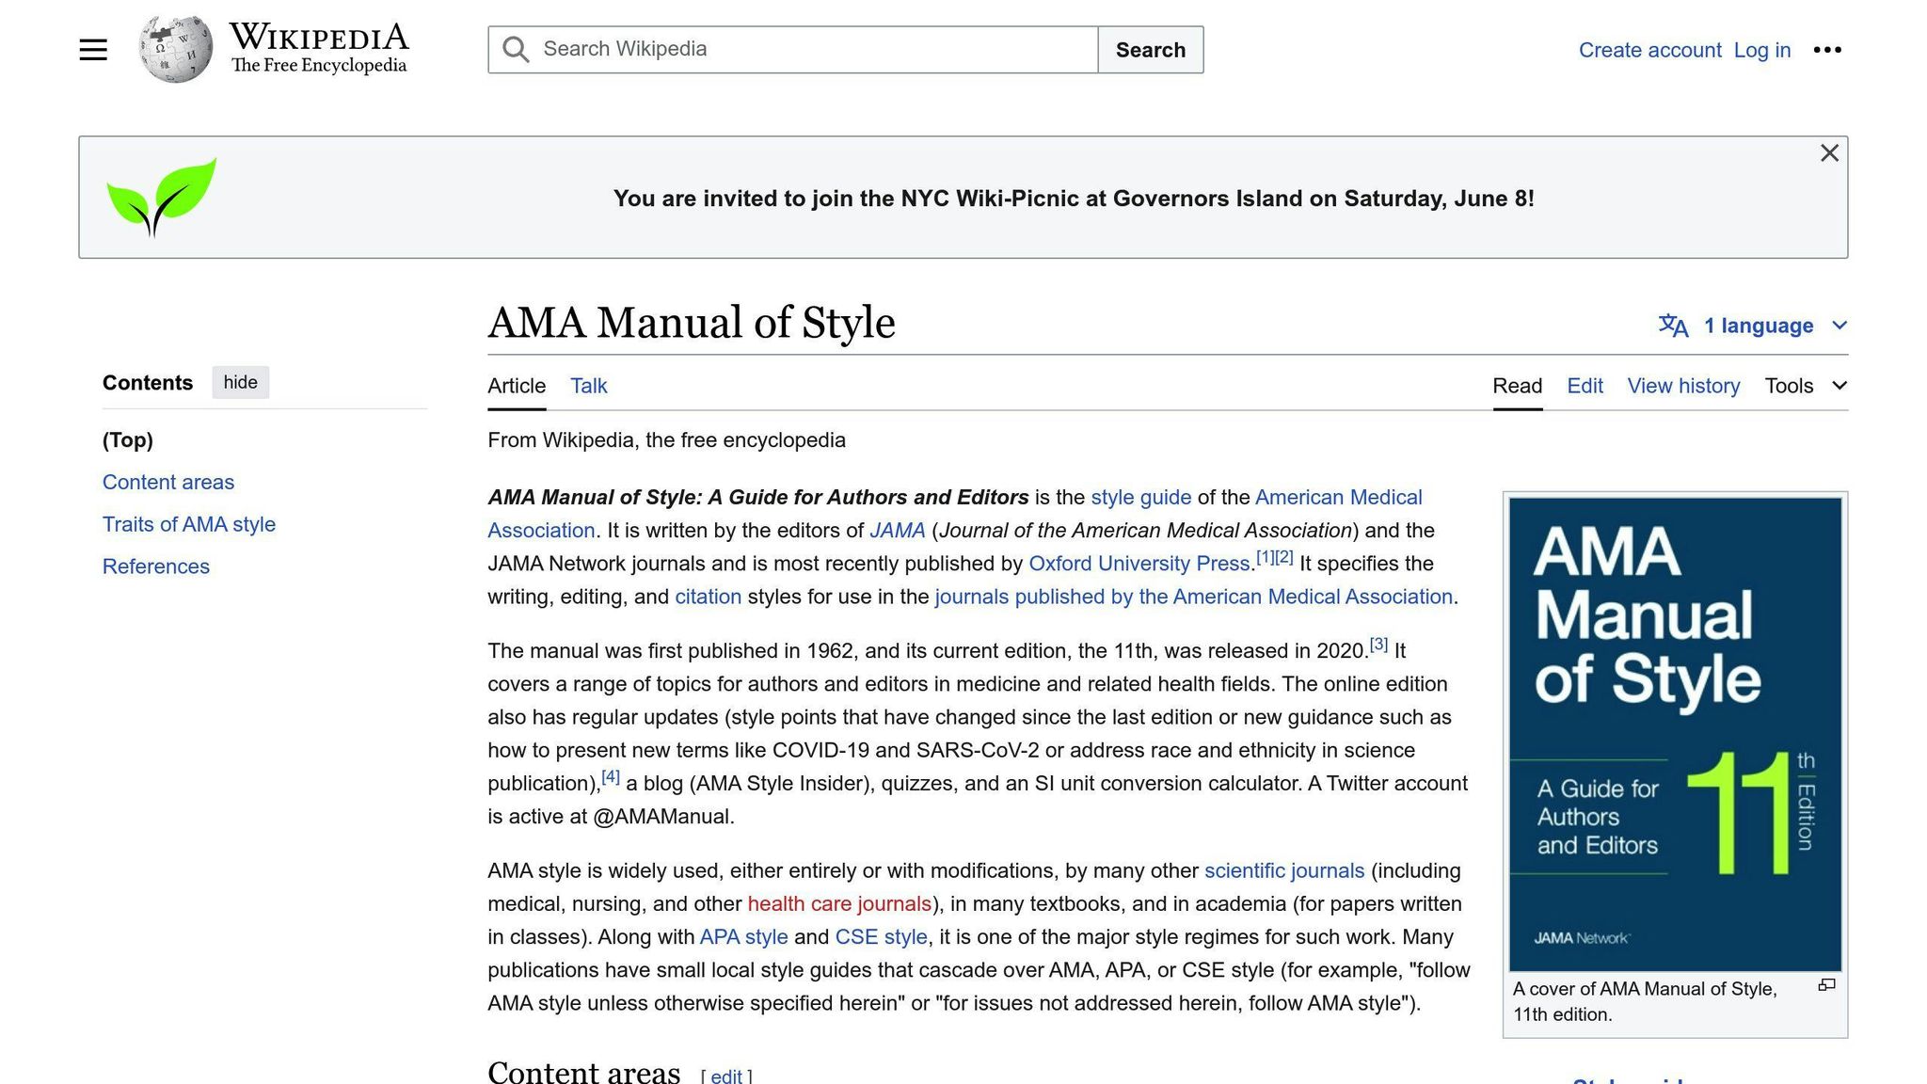Click the Wikipedia logo
This screenshot has height=1084, width=1927.
(175, 47)
